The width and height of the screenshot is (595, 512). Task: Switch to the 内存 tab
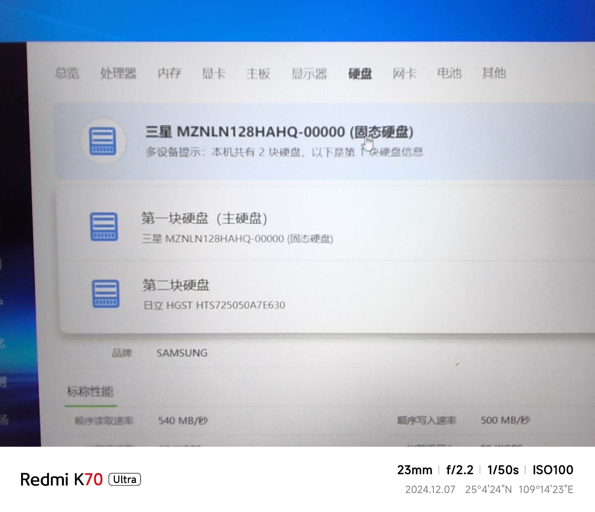(169, 73)
